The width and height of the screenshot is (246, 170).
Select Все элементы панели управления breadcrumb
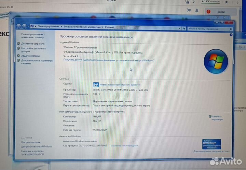(x=82, y=27)
